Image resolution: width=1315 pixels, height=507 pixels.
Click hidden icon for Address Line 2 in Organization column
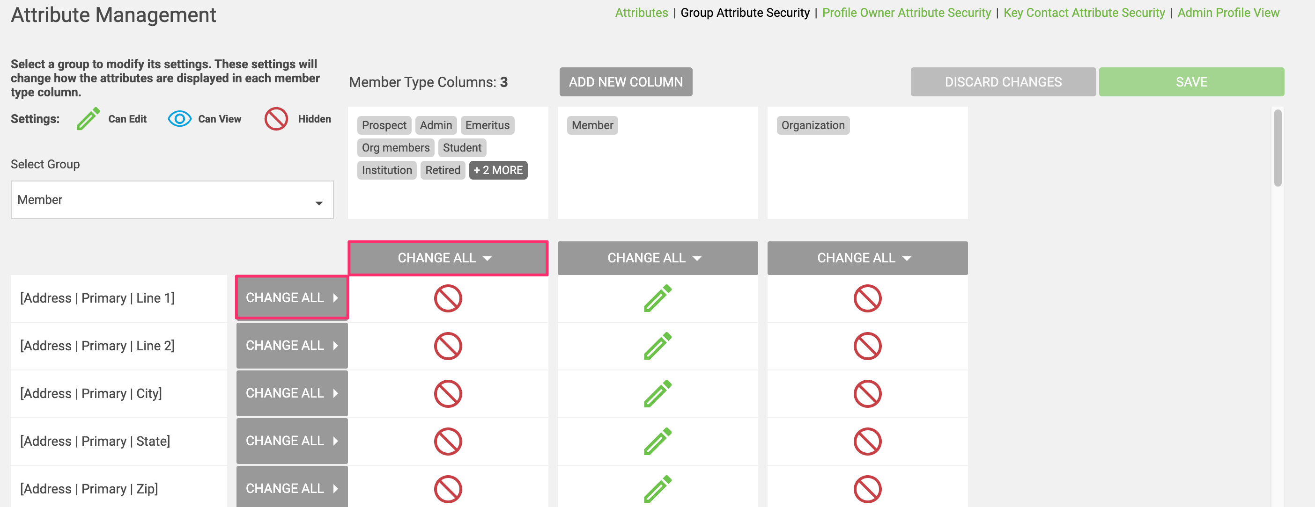(x=867, y=346)
